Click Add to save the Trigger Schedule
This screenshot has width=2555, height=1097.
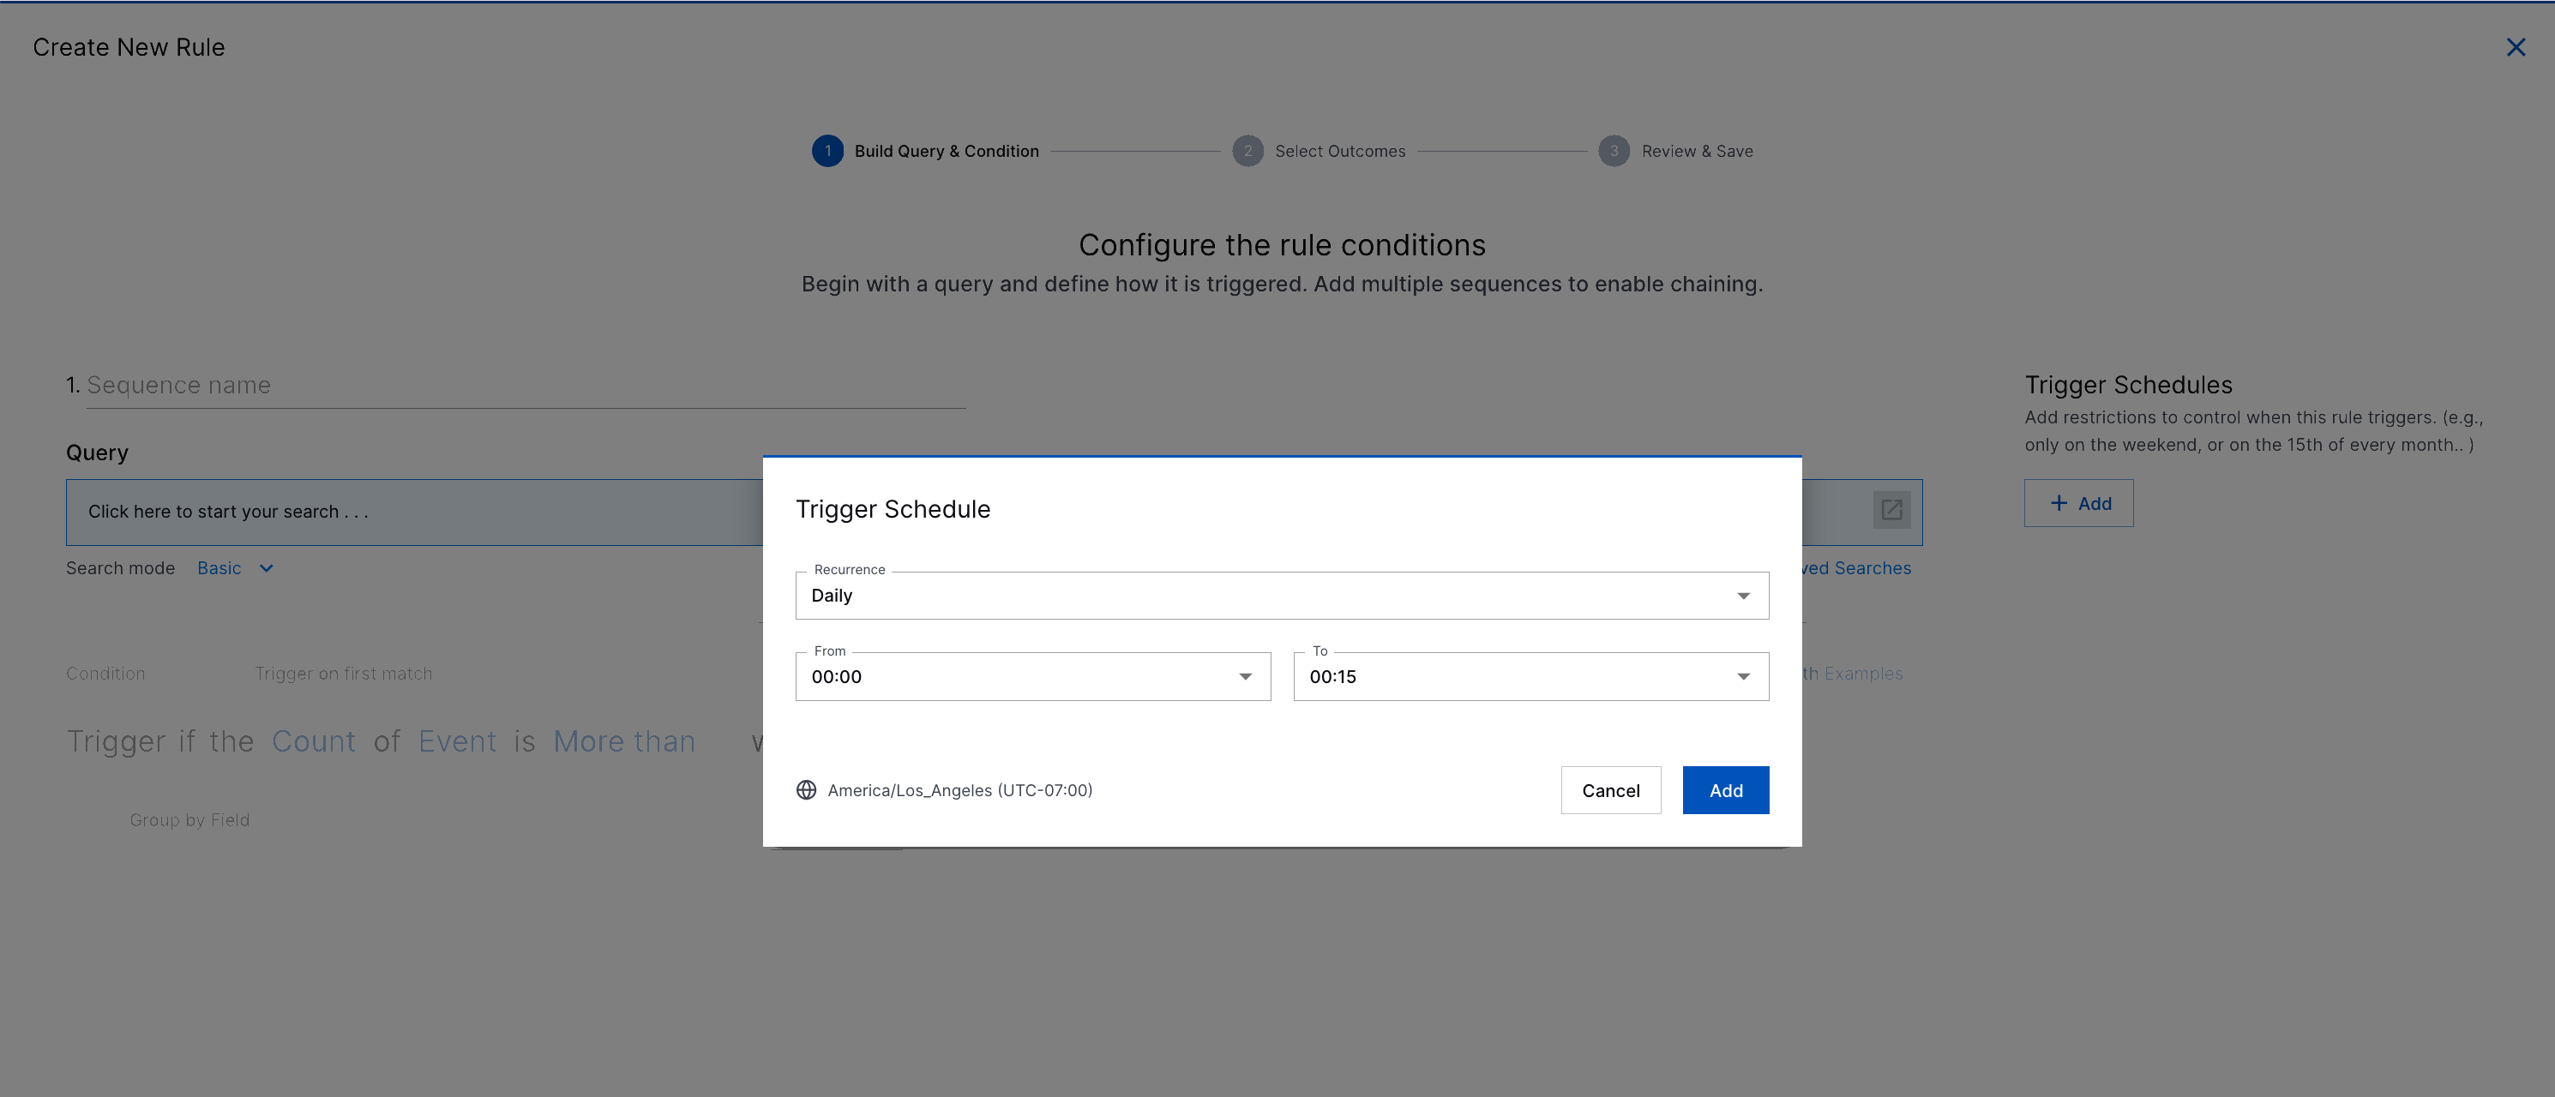coord(1726,789)
